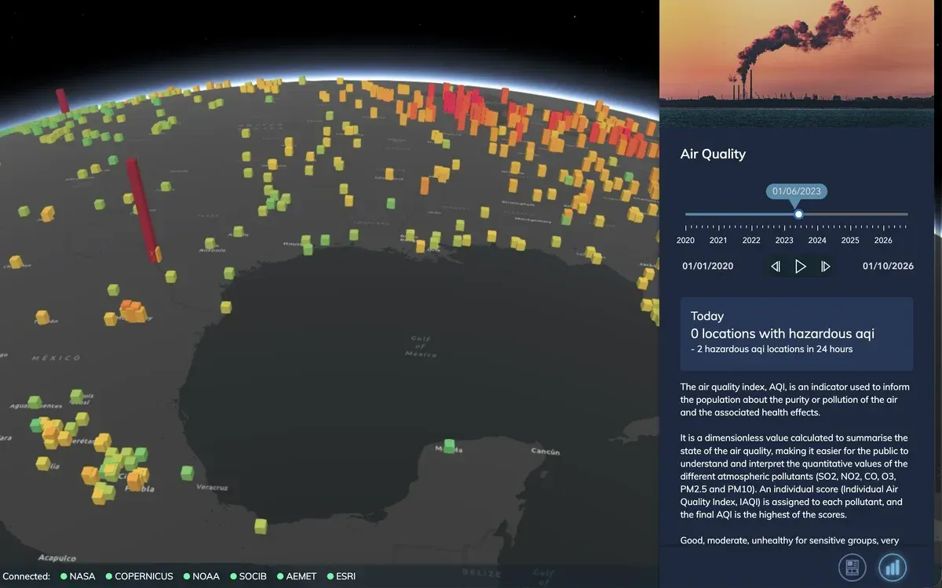Play the air quality timeline animation
942x588 pixels.
pyautogui.click(x=800, y=267)
